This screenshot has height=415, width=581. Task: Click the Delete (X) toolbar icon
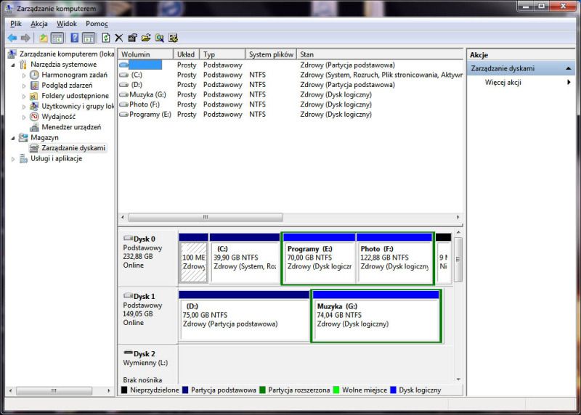119,38
